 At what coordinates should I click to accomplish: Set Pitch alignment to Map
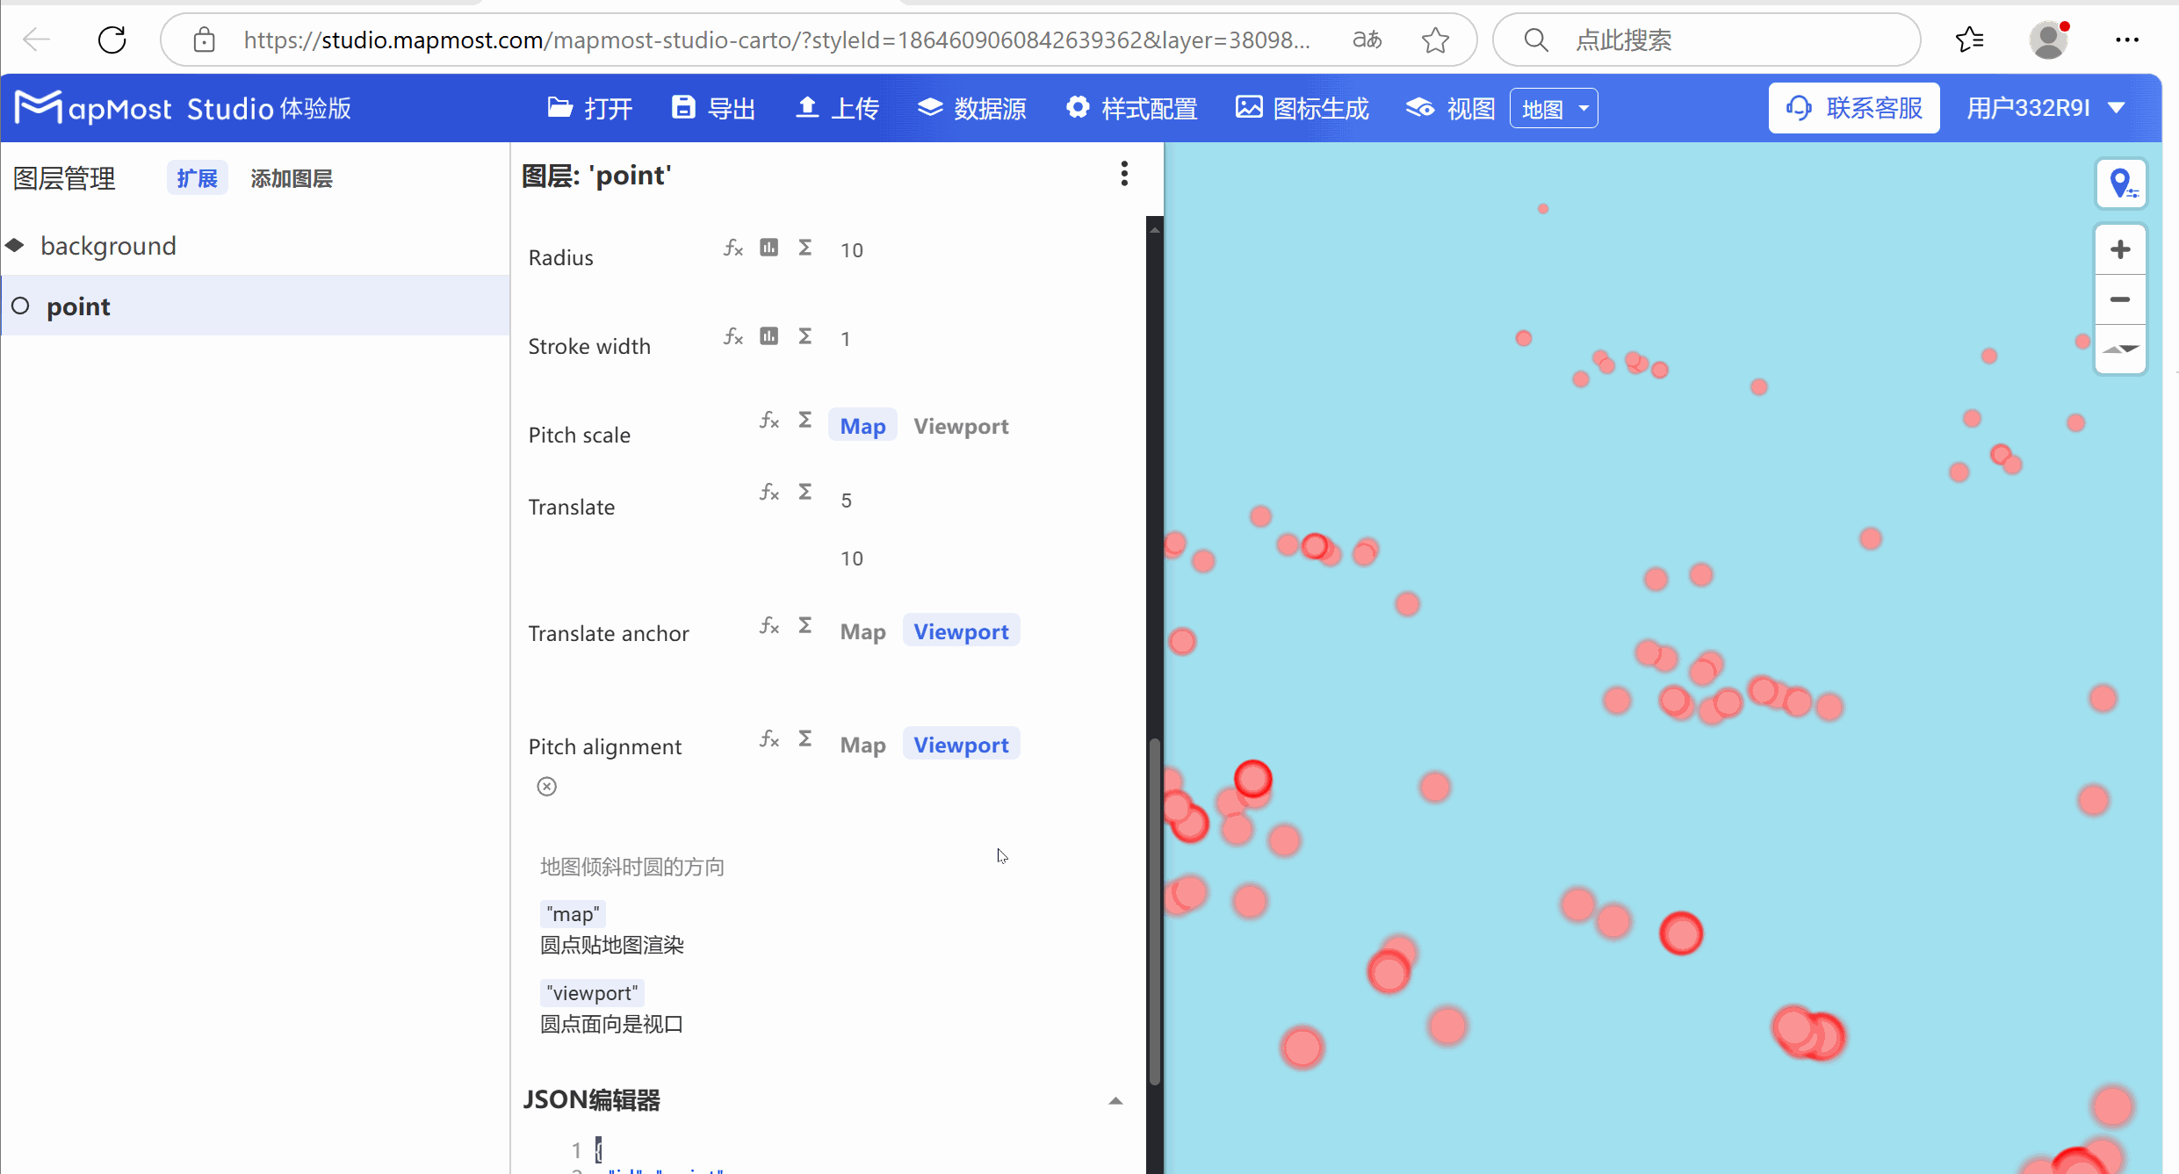point(862,745)
